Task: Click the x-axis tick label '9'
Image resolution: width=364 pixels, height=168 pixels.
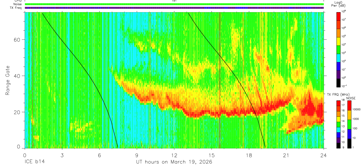Action: pyautogui.click(x=137, y=155)
